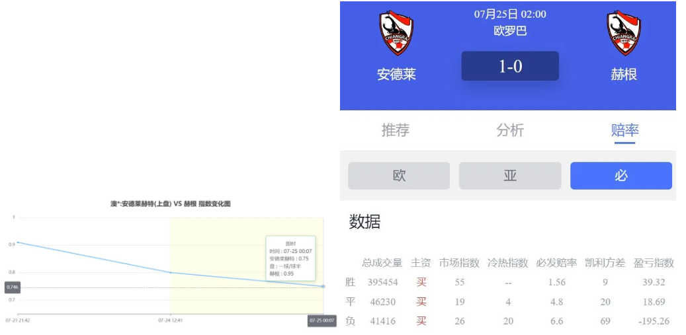Click the 赫根 away team logo

(624, 33)
